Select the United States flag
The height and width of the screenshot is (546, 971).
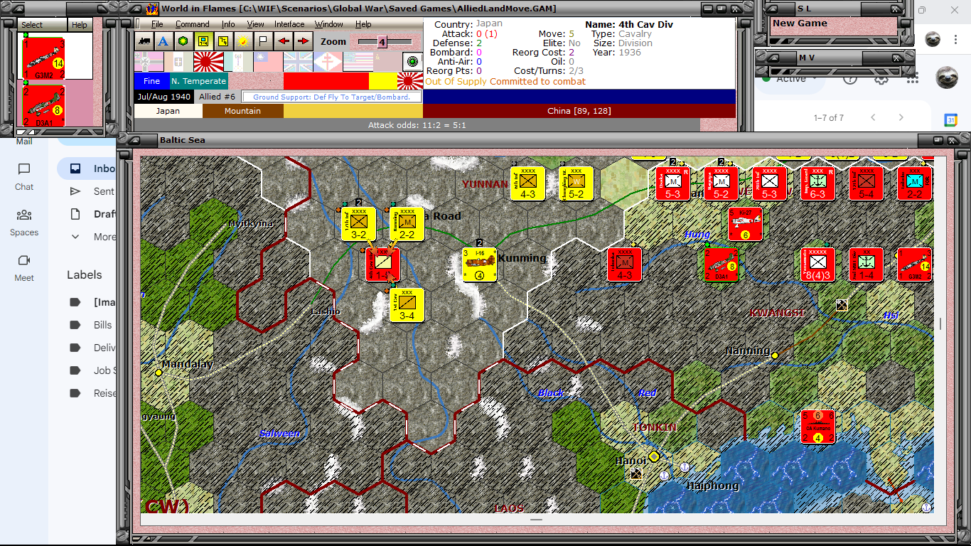pos(358,62)
